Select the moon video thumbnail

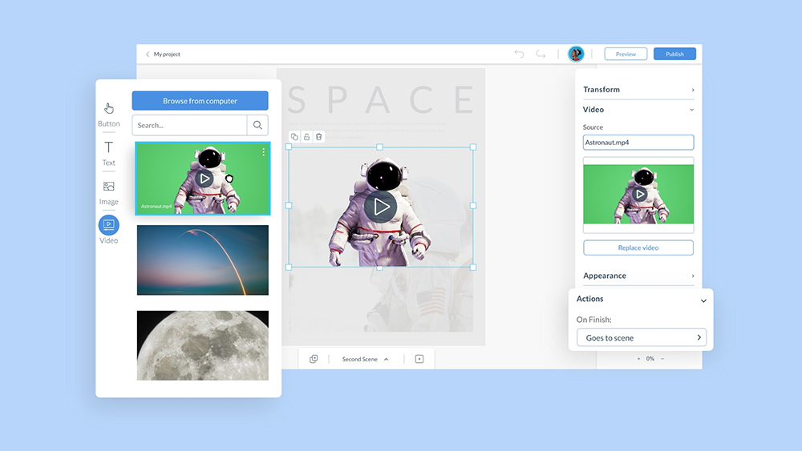(x=203, y=345)
